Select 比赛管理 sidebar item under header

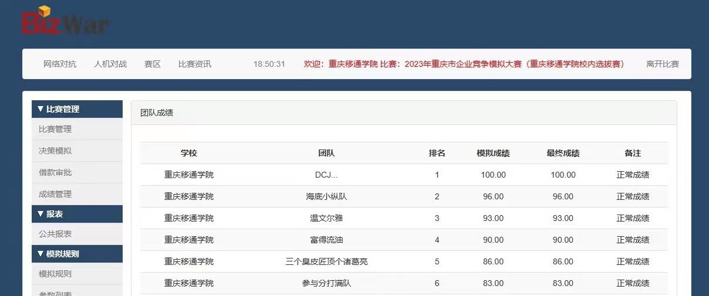(x=55, y=129)
